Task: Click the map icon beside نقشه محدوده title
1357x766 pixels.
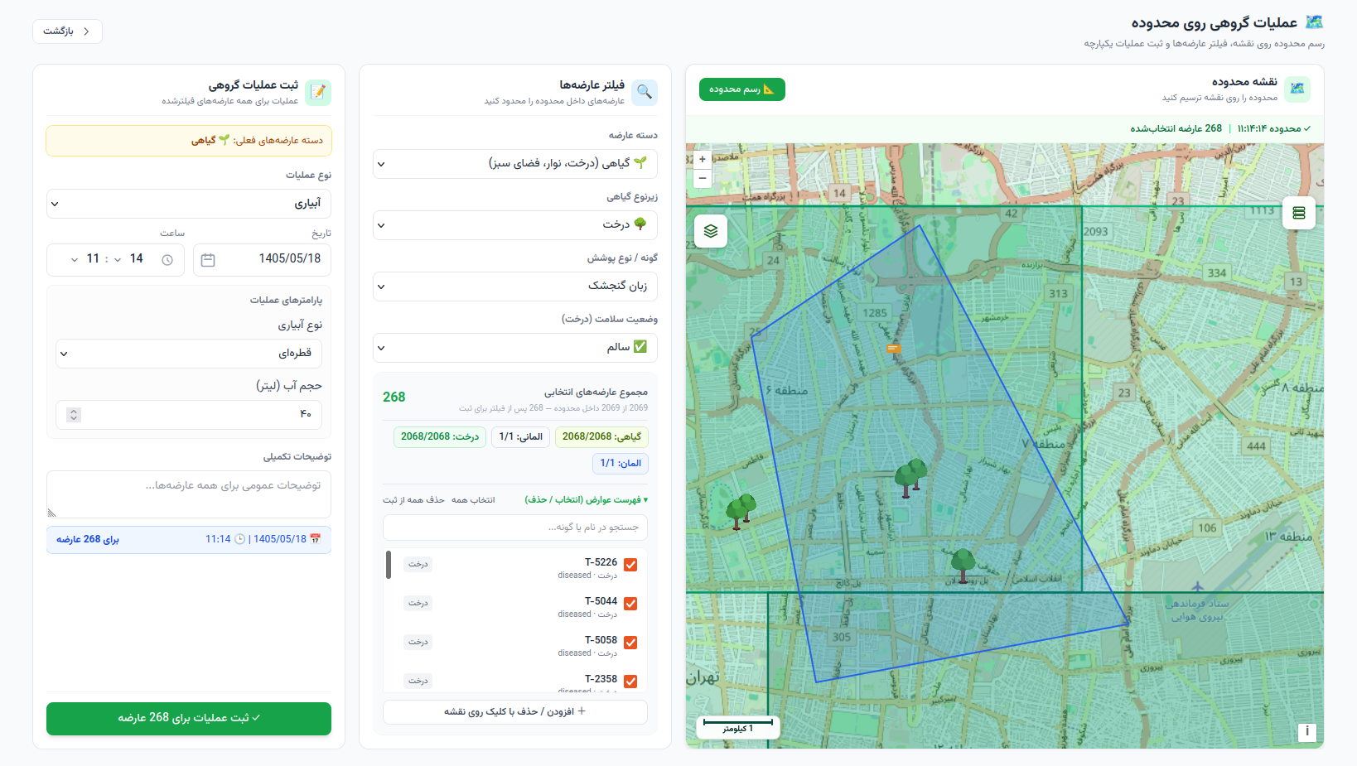Action: coord(1297,89)
